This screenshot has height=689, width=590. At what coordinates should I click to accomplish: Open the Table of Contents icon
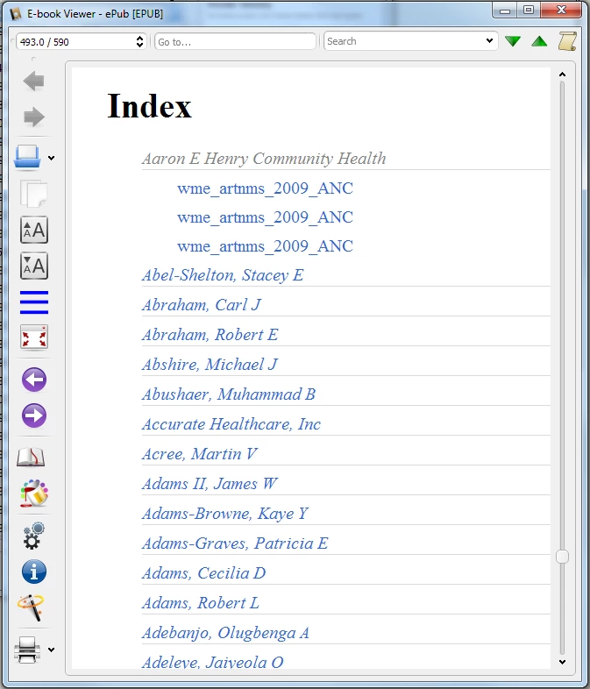point(34,302)
